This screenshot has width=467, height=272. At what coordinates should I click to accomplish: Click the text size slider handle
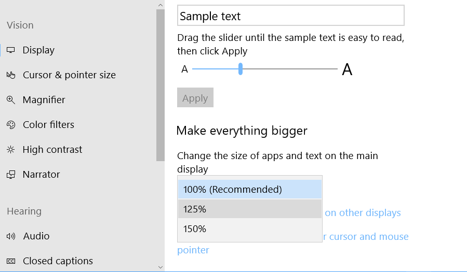(x=241, y=69)
